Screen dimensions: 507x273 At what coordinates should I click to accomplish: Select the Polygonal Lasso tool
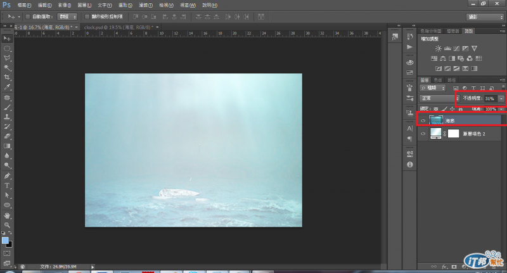[x=7, y=58]
